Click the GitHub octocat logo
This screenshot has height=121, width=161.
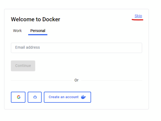tap(35, 97)
